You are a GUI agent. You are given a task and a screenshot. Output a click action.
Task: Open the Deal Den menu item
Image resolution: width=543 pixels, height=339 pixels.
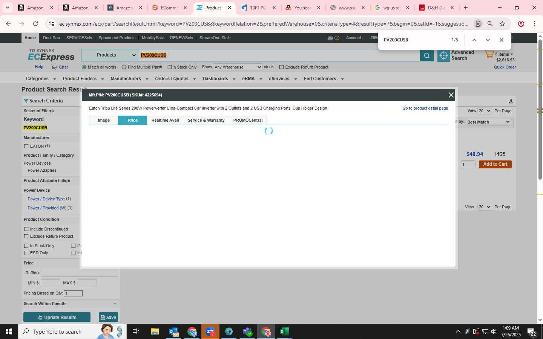(x=51, y=38)
